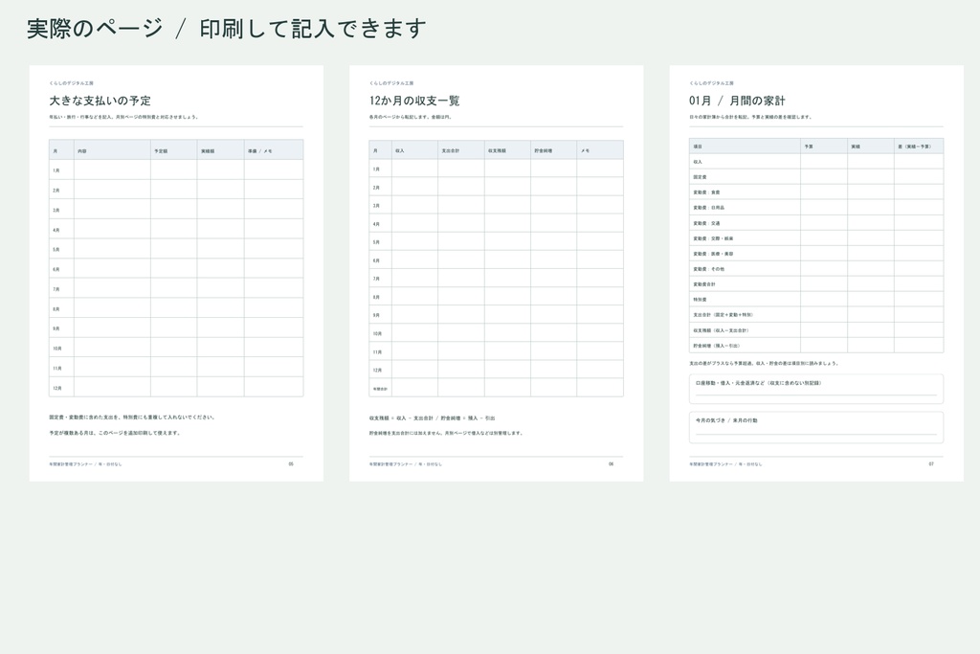The width and height of the screenshot is (980, 654).
Task: Select 収入 row in 月間の家計 table
Action: [816, 161]
